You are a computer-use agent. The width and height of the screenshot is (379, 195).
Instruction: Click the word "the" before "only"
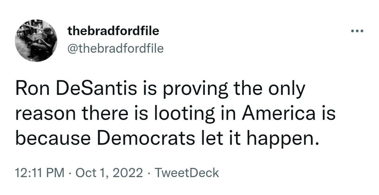pos(243,90)
